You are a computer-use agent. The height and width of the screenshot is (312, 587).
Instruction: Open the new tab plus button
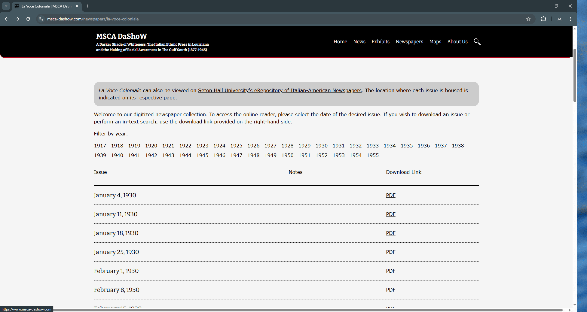88,6
